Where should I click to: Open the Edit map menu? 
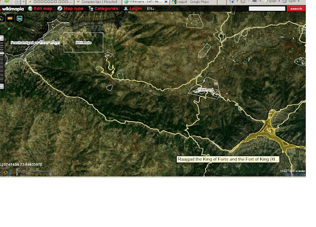[43, 9]
